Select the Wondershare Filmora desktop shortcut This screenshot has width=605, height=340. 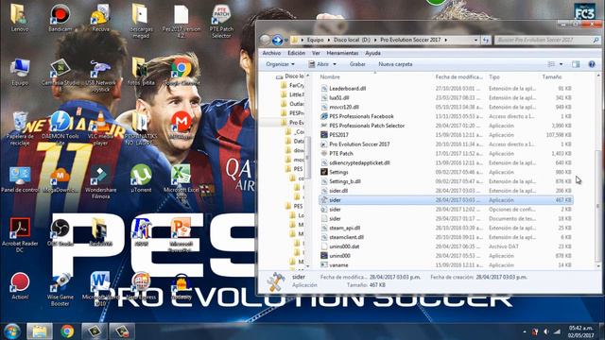pyautogui.click(x=100, y=181)
